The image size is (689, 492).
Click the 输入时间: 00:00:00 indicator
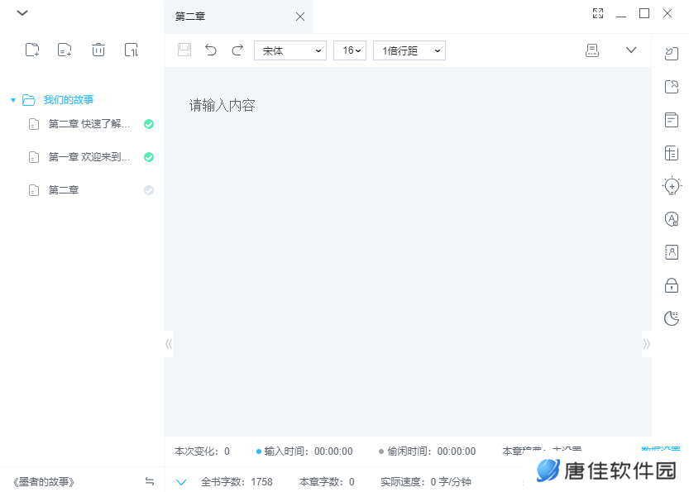304,451
